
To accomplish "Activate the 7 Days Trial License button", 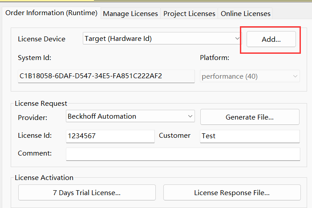I will pyautogui.click(x=87, y=192).
